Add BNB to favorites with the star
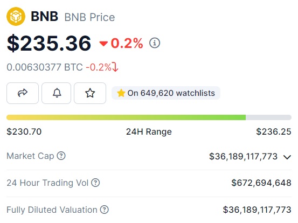The height and width of the screenshot is (223, 298). 90,93
